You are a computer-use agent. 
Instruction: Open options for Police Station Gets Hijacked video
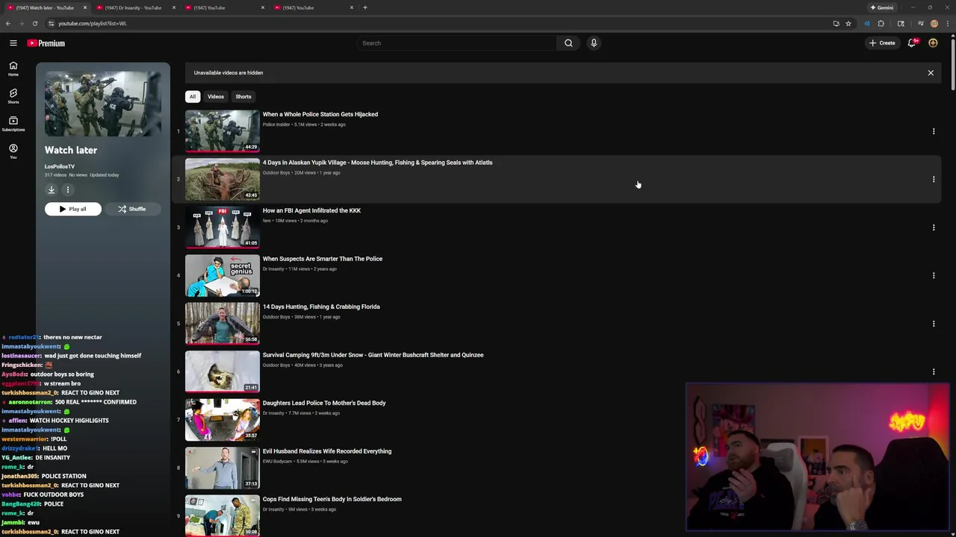(934, 131)
